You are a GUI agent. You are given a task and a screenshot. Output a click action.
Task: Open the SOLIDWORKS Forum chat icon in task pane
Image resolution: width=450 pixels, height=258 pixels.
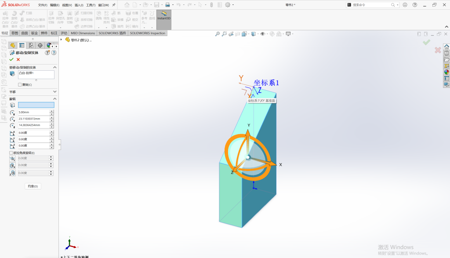pyautogui.click(x=446, y=85)
